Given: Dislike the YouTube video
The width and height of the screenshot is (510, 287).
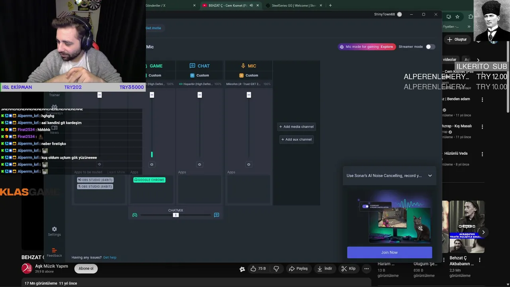Looking at the screenshot, I should pyautogui.click(x=276, y=269).
